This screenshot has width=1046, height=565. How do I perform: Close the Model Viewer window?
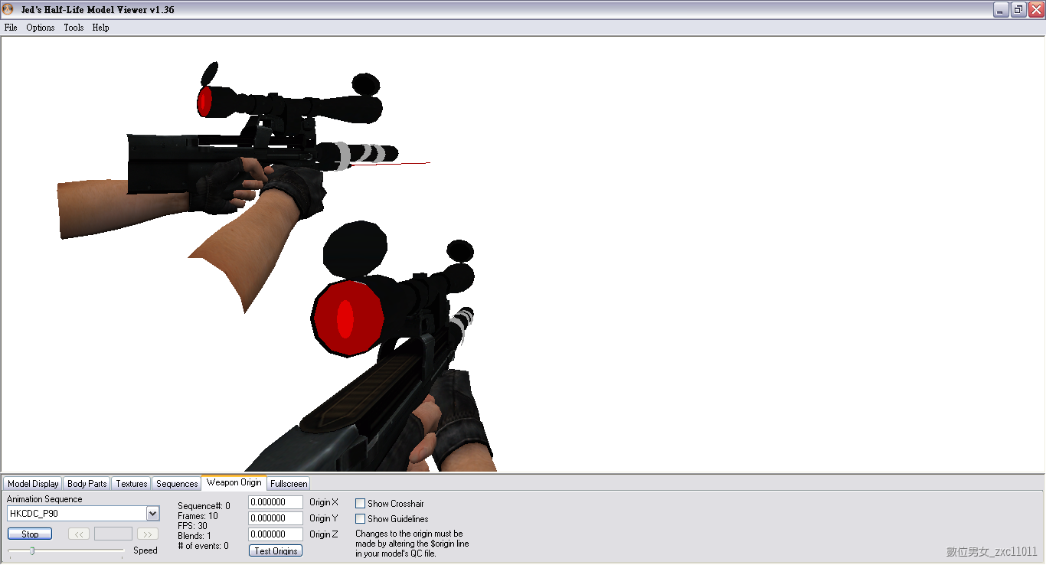click(x=1036, y=9)
